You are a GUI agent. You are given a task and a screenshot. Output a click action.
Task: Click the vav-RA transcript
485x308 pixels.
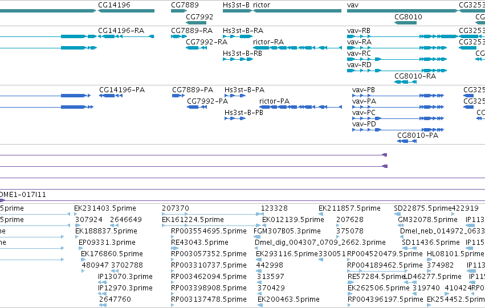coord(397,48)
